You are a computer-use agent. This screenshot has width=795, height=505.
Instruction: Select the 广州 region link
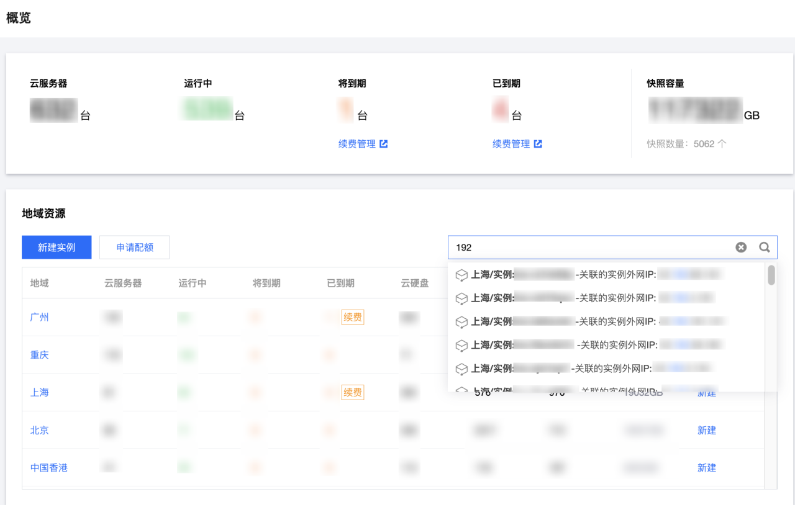[39, 317]
